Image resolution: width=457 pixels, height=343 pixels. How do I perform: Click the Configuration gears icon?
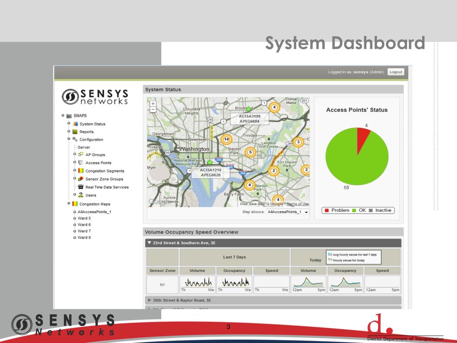click(x=75, y=139)
